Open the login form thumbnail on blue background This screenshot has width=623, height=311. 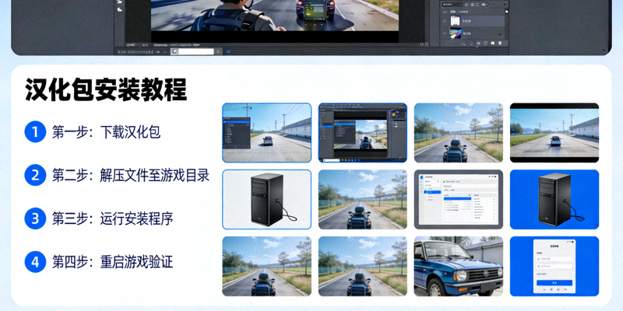(554, 266)
